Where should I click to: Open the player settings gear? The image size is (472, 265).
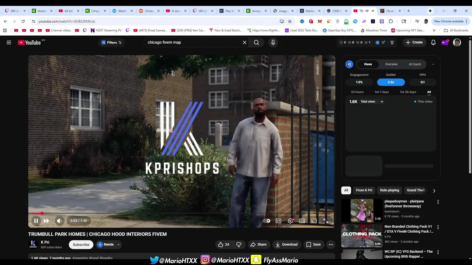(290, 221)
